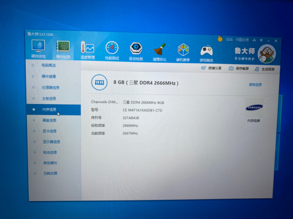Viewport: 293px width, 219px height.
Task: Click 标称频率 value 2666MHz
Action: (130, 126)
